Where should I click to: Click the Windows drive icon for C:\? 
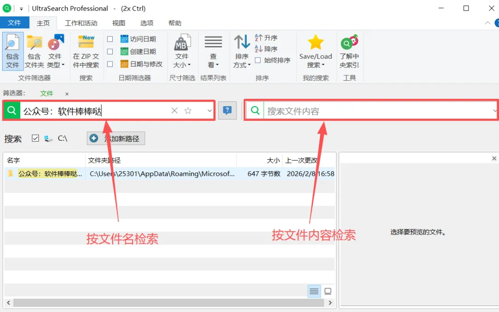pyautogui.click(x=49, y=138)
